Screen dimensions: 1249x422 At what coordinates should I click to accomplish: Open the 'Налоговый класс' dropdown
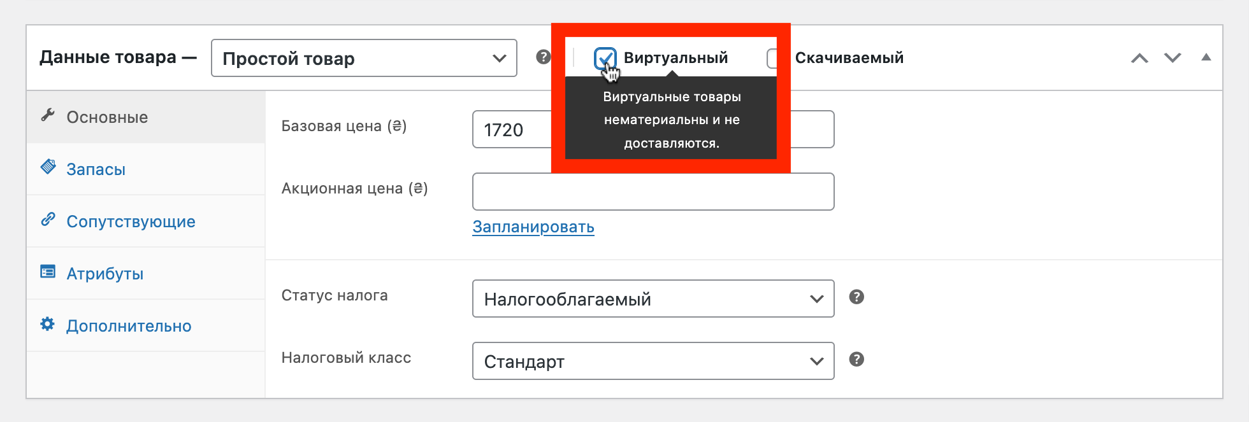click(x=653, y=361)
